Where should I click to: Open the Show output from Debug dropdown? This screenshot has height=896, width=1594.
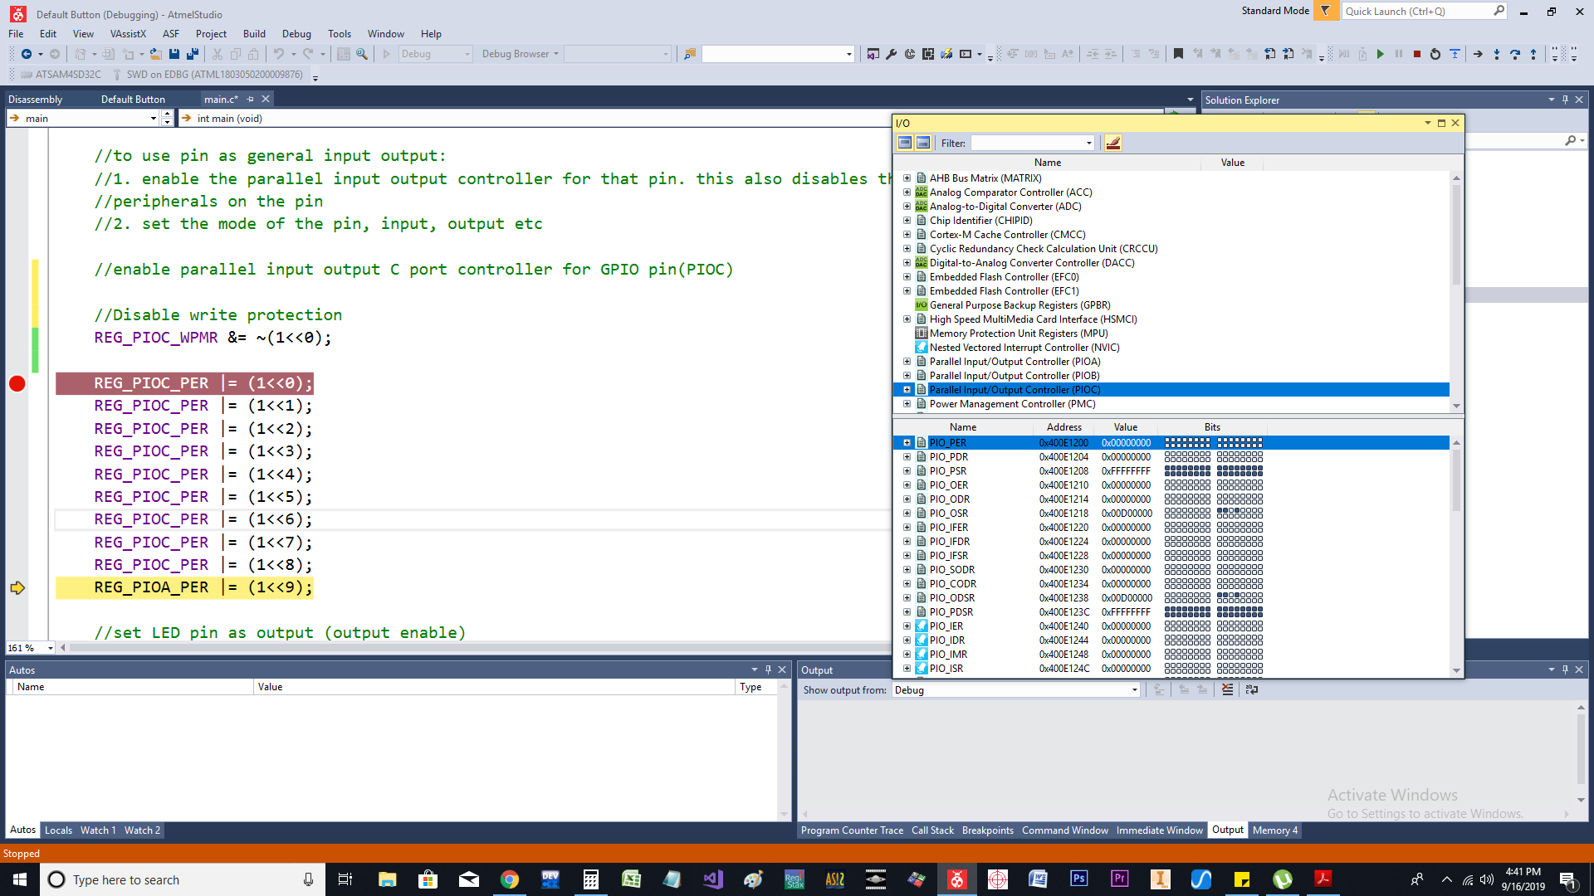(x=1016, y=690)
